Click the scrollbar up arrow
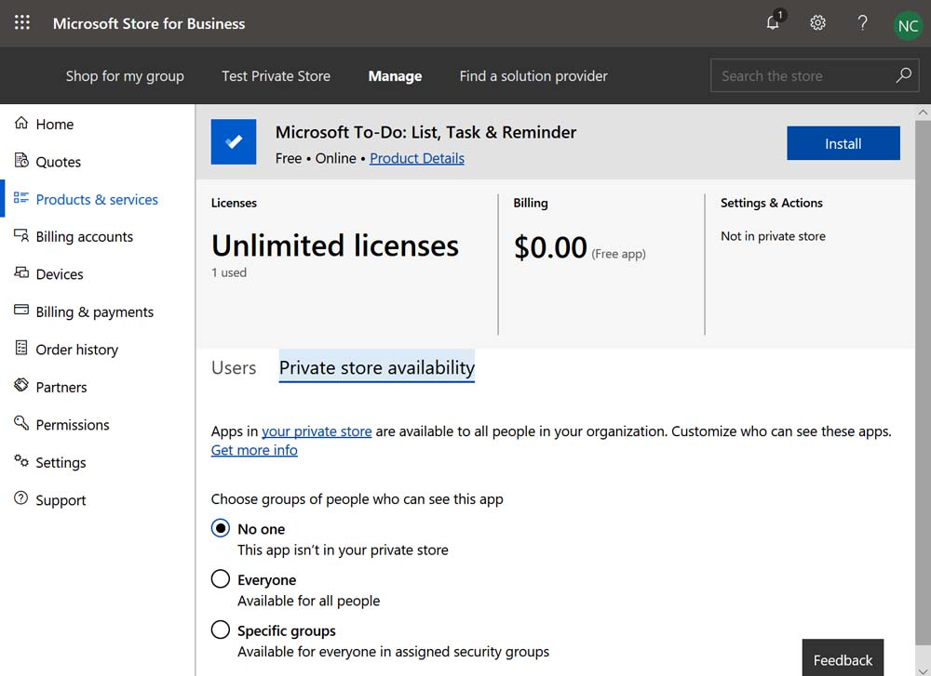Viewport: 931px width, 676px height. [923, 113]
